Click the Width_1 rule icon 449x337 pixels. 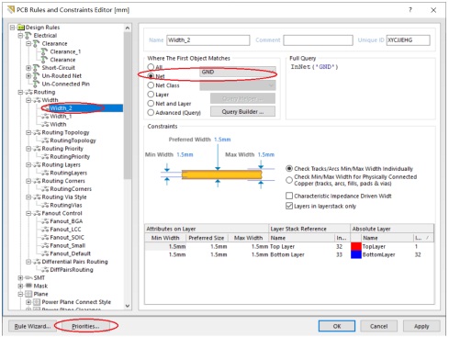coord(45,117)
